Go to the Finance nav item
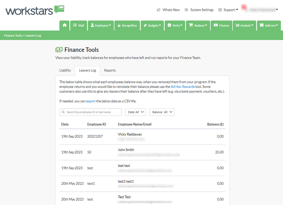Image resolution: width=283 pixels, height=205 pixels. tap(221, 26)
